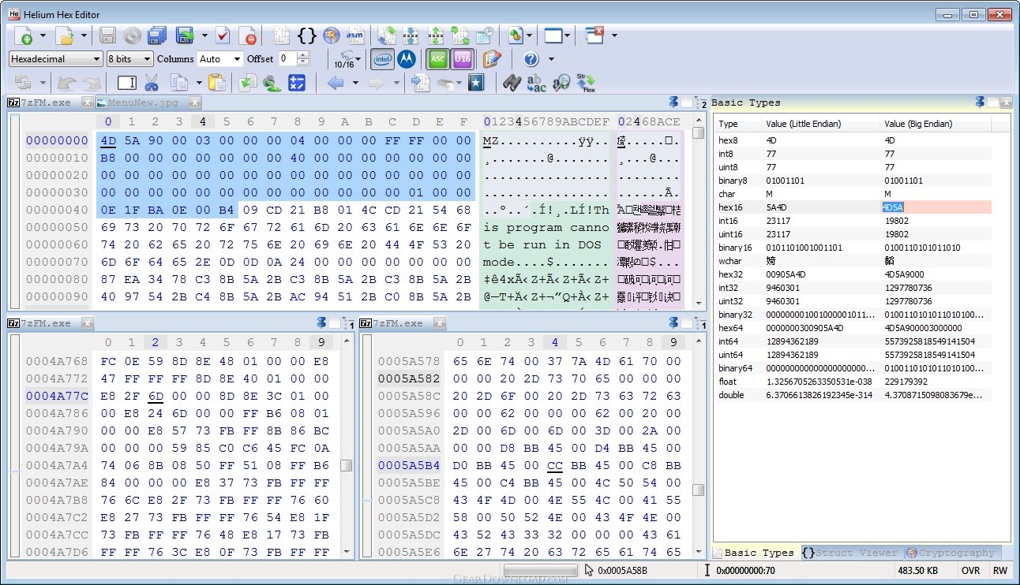Click the find with magnifier ab icon
The image size is (1020, 585).
tap(561, 83)
